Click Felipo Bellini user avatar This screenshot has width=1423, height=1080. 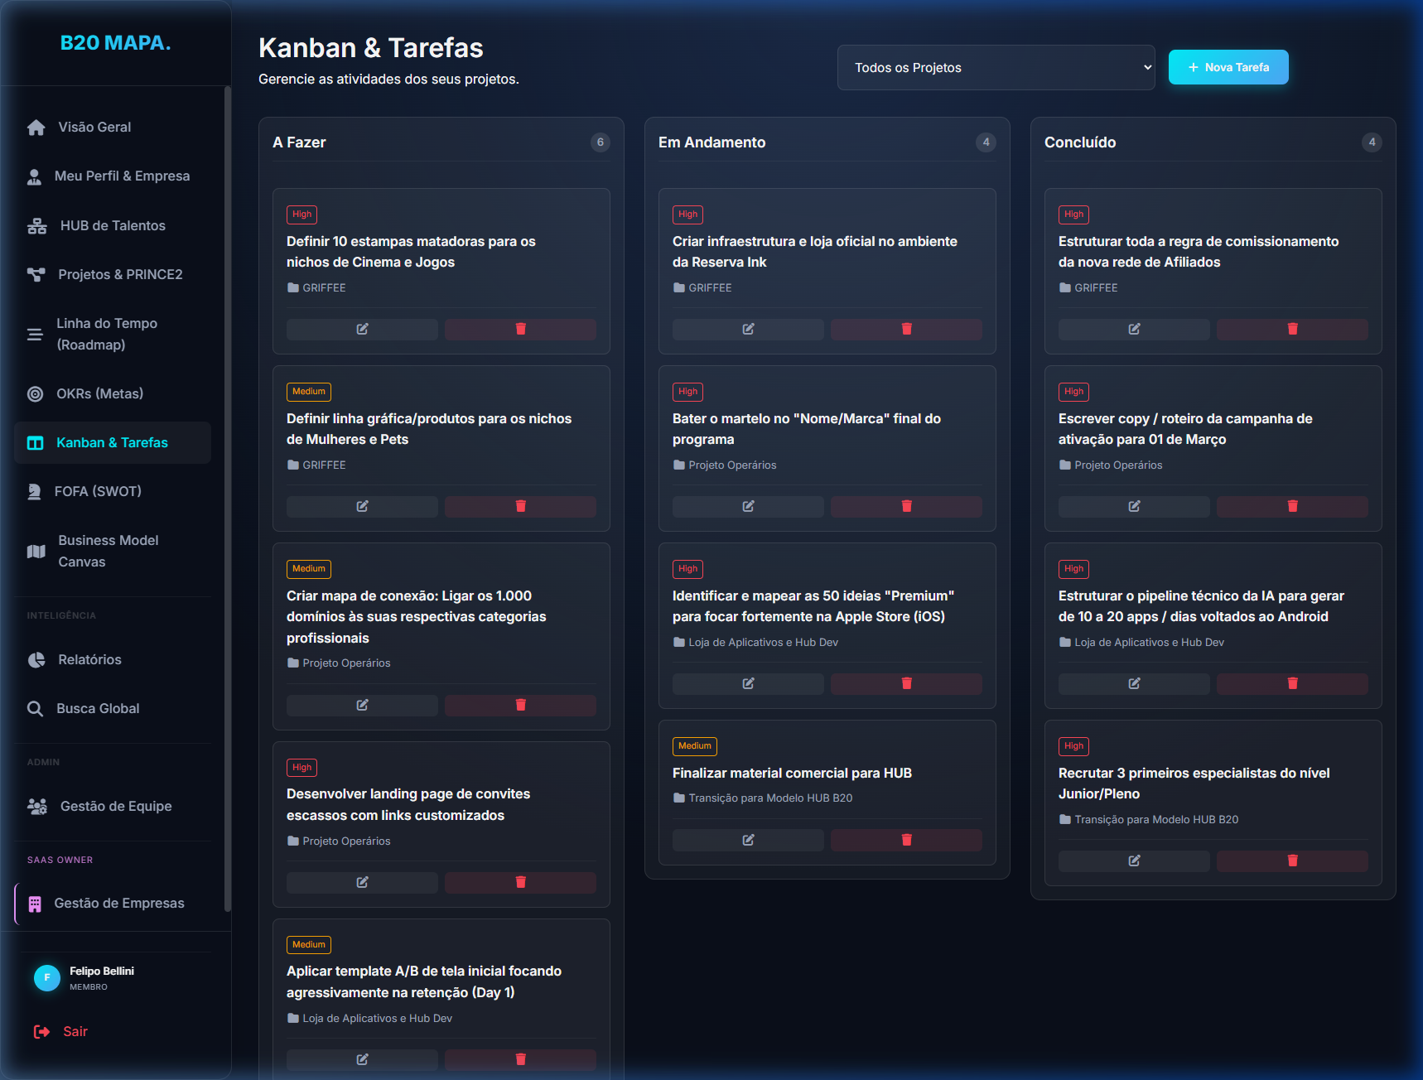pyautogui.click(x=46, y=977)
